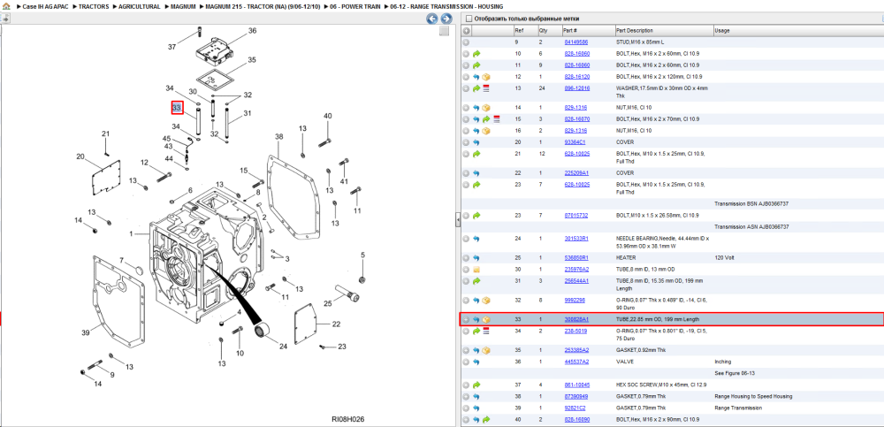Click the blue arrow icon in VALVE row
This screenshot has height=427, width=884.
(476, 362)
